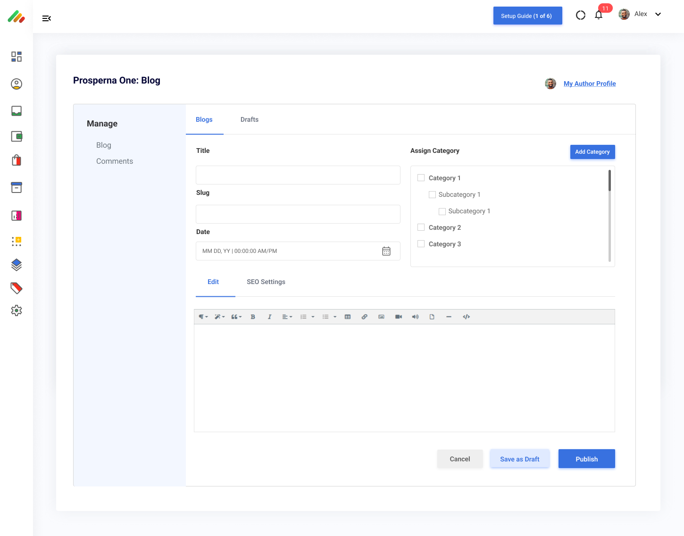The image size is (684, 536).
Task: Open the SEO Settings tab
Action: pyautogui.click(x=266, y=282)
